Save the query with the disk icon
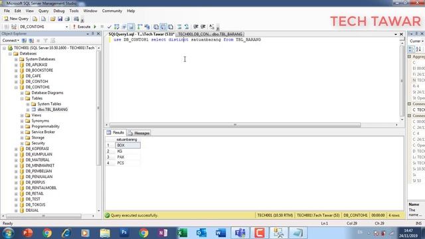 [x=60, y=19]
